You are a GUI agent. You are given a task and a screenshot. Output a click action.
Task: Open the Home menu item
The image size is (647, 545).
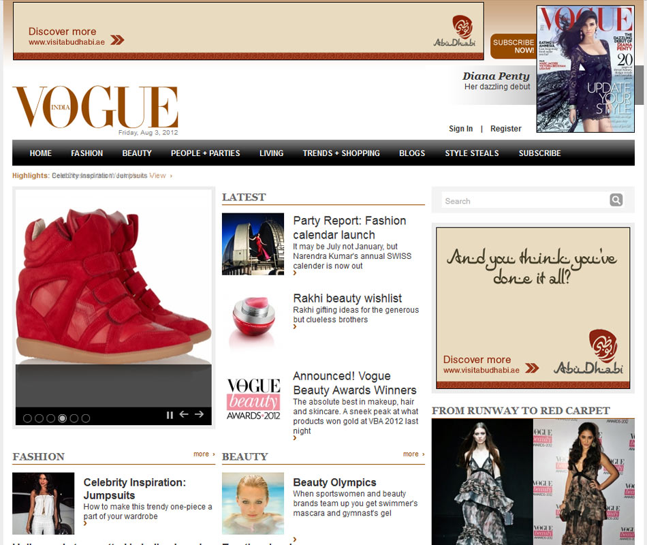point(40,153)
